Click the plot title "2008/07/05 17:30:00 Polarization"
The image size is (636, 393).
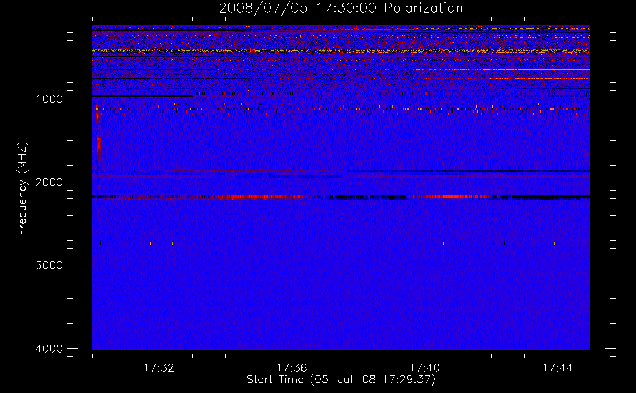pyautogui.click(x=341, y=8)
